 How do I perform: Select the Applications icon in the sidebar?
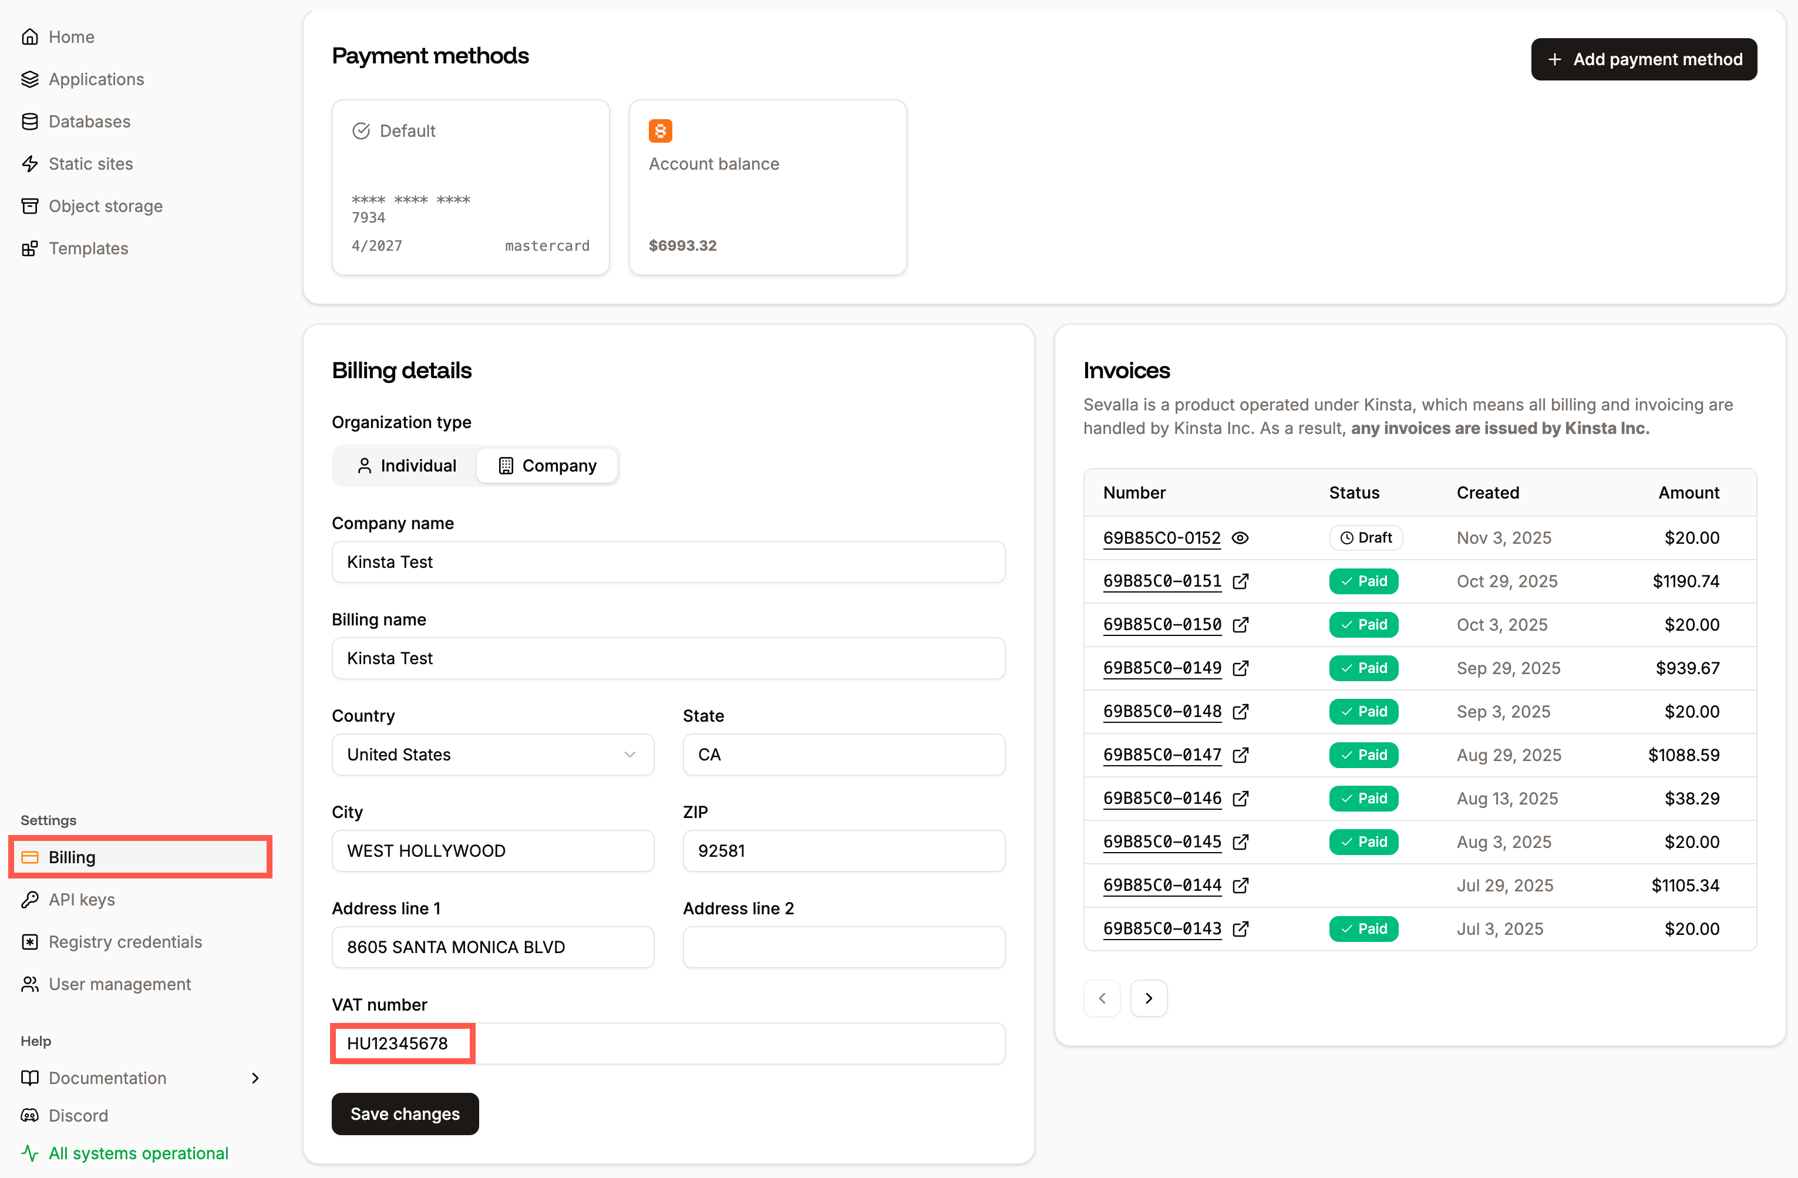click(30, 79)
